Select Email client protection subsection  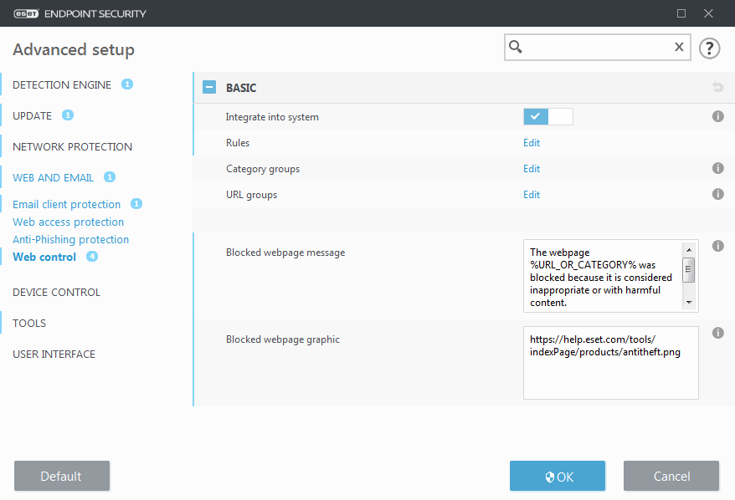tap(67, 205)
